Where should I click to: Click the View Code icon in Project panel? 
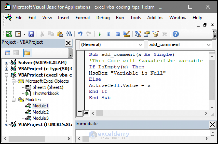pos(7,53)
